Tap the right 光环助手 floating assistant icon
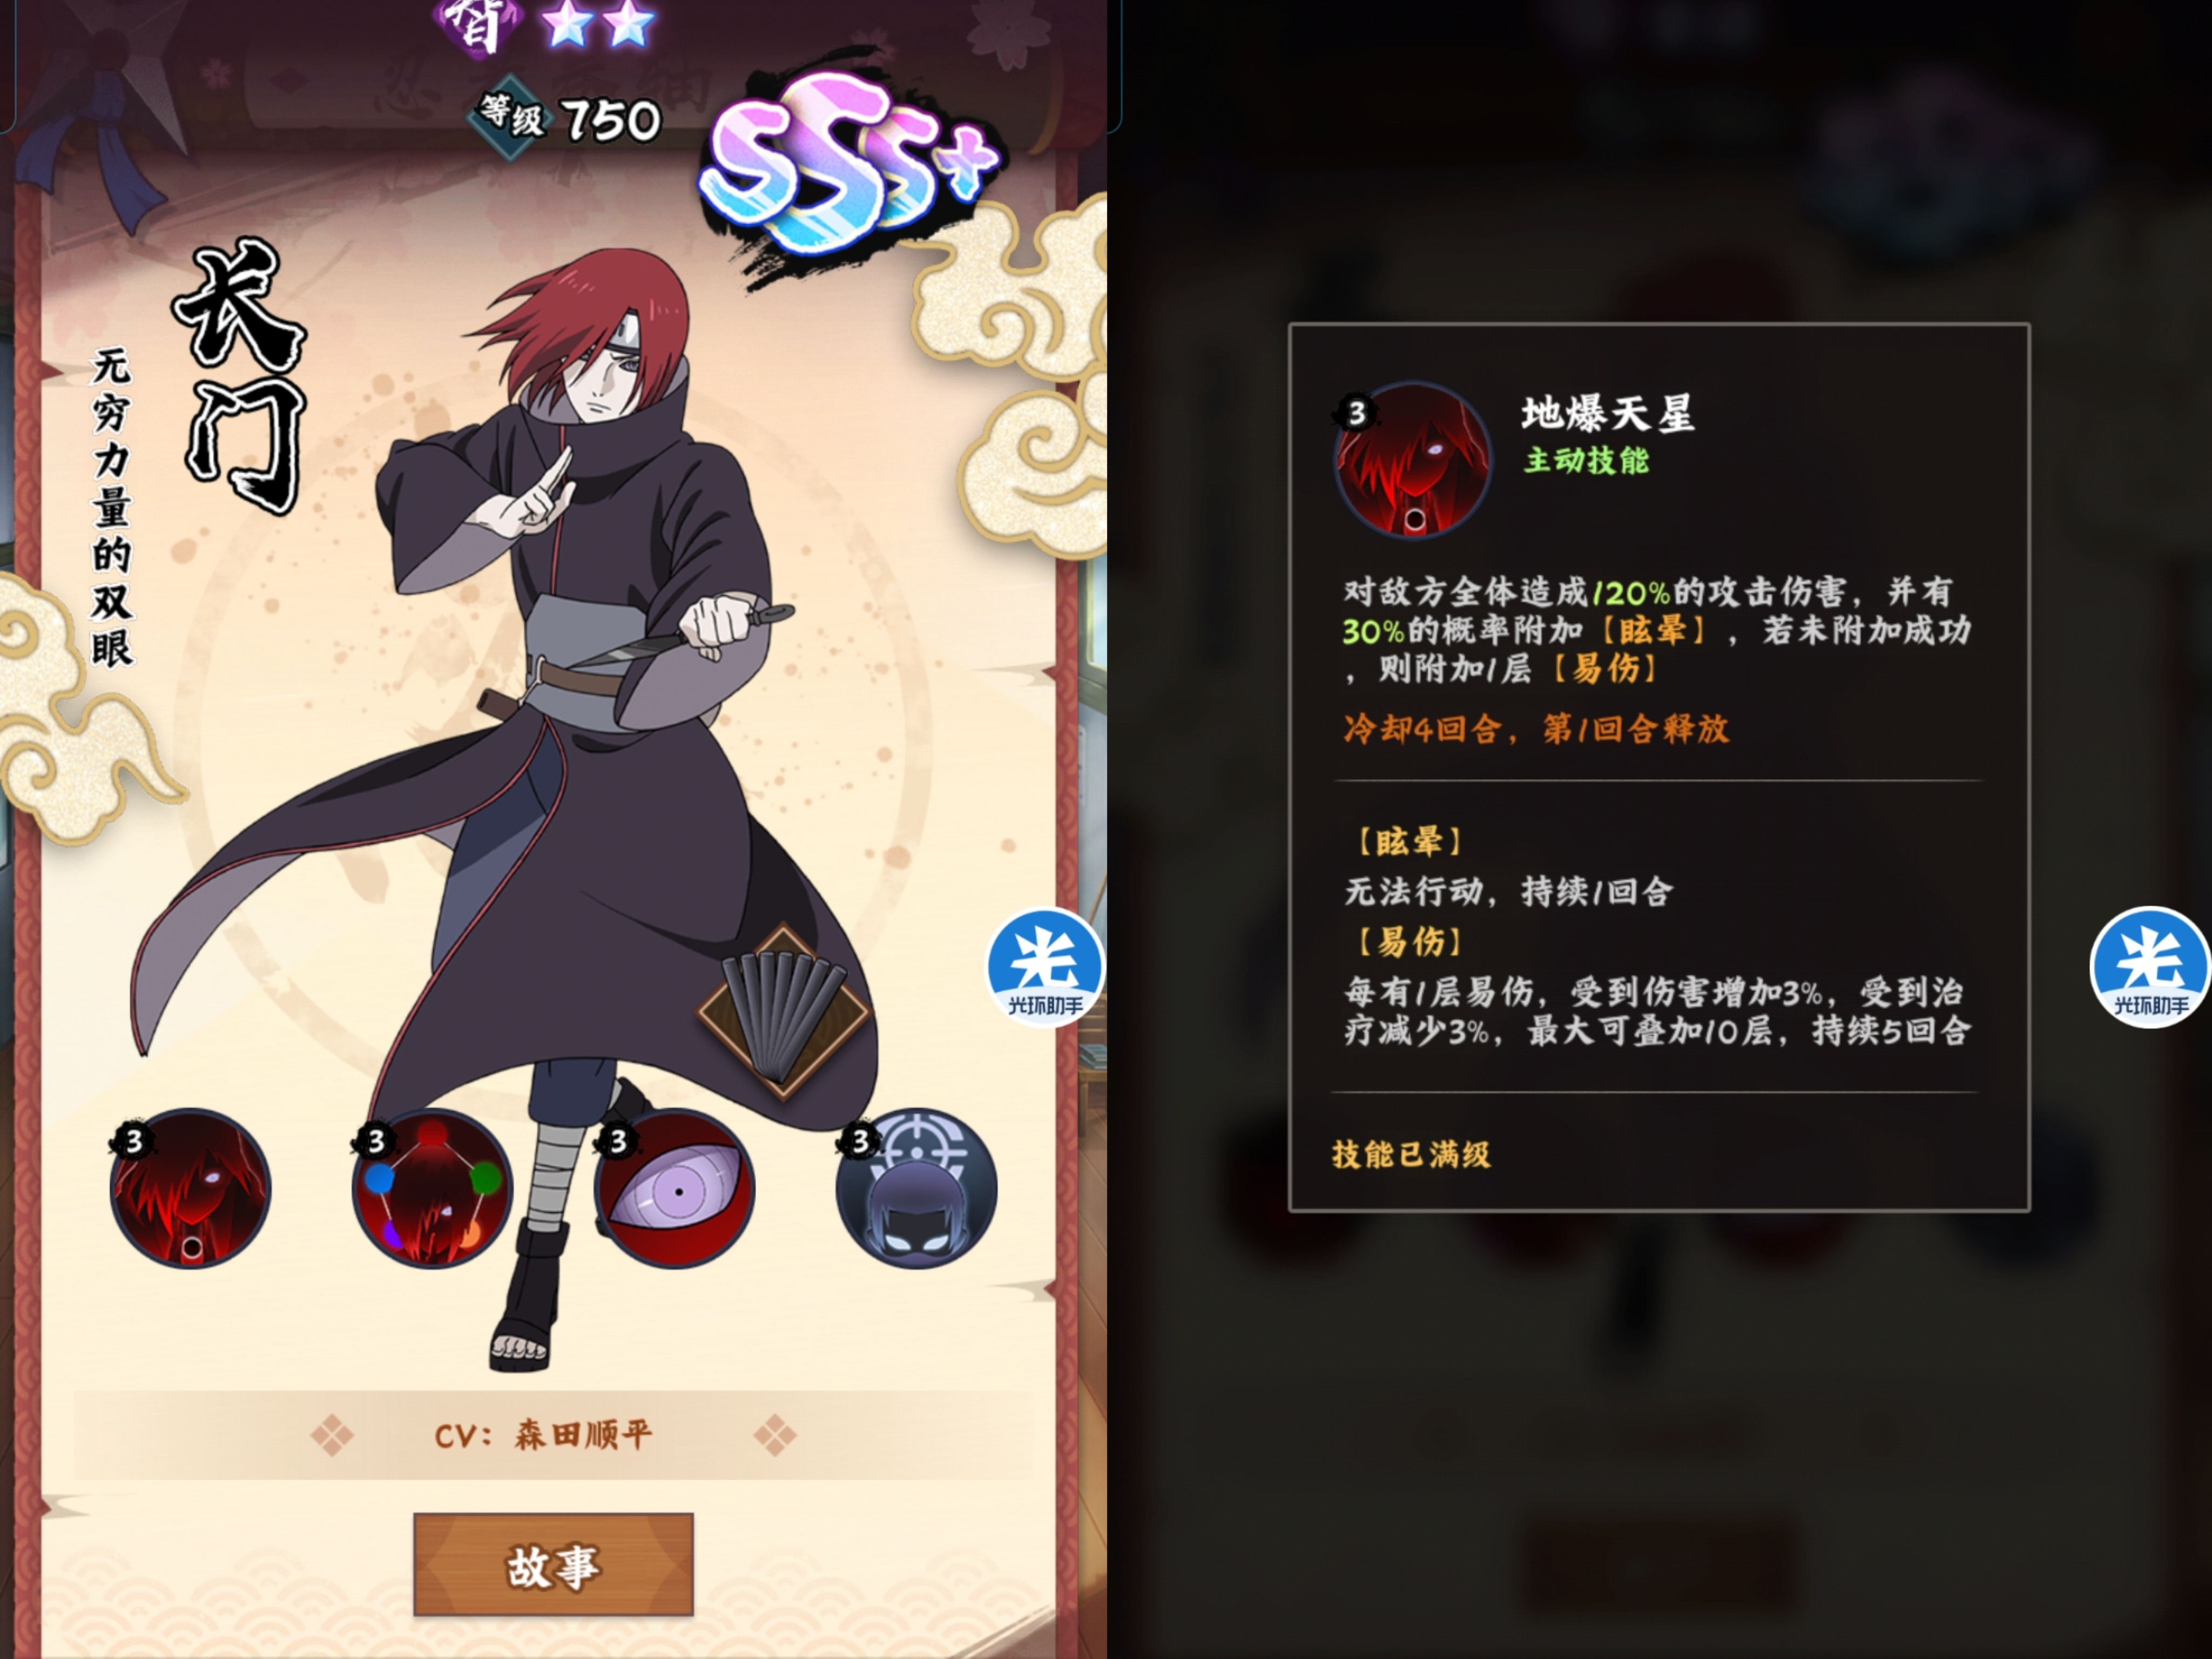 (x=2150, y=967)
